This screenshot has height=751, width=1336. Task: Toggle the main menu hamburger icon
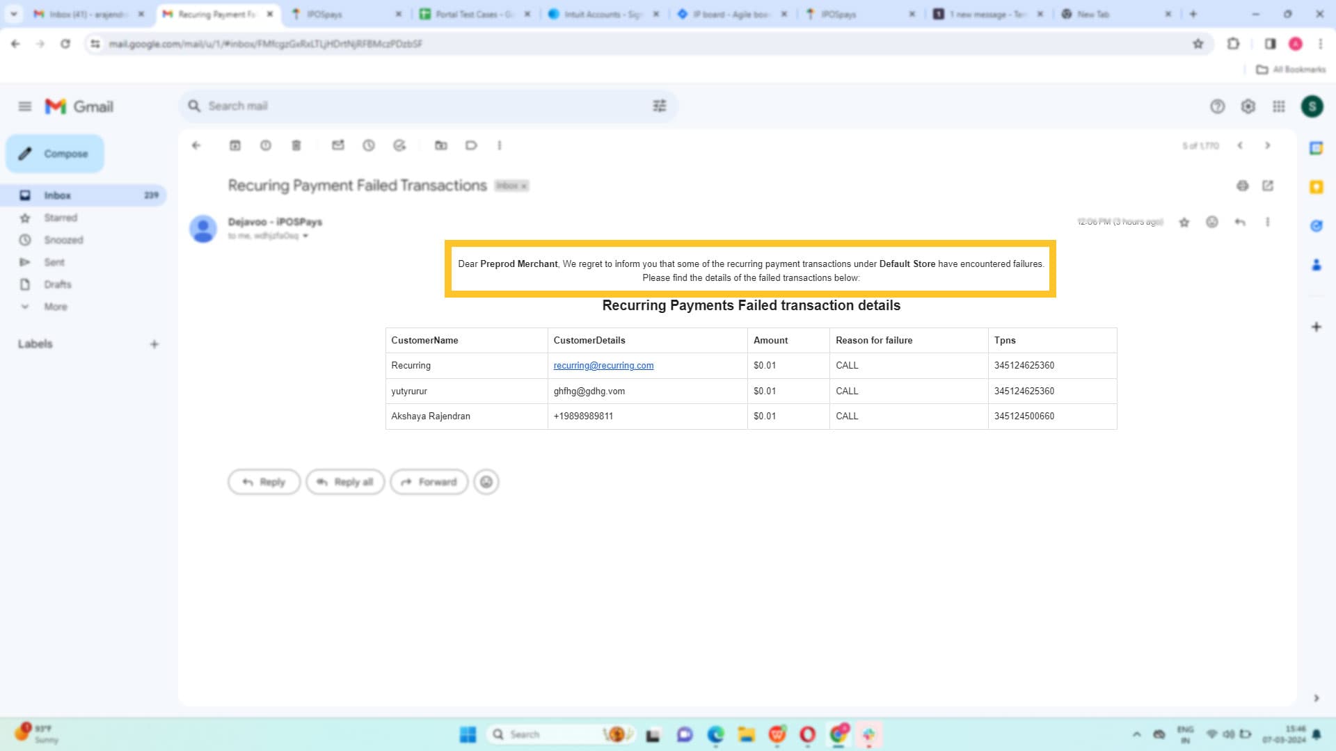tap(25, 106)
